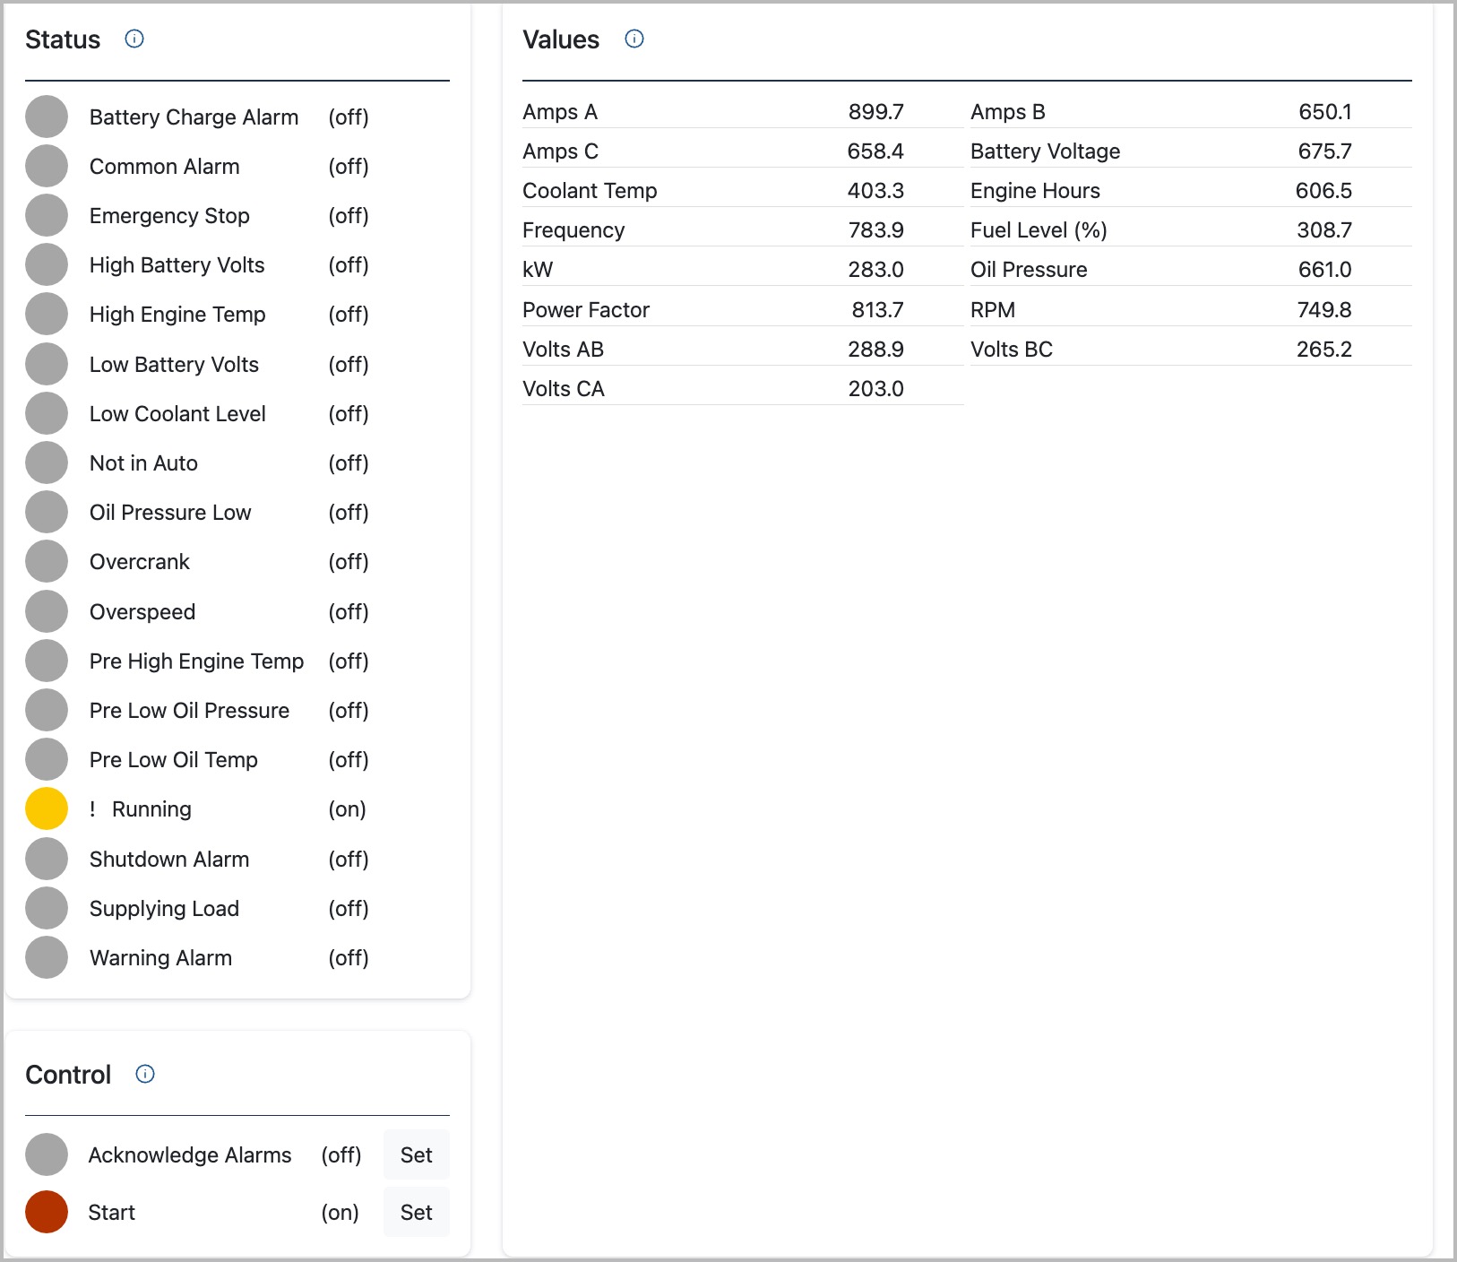
Task: Click the Overspeed indicator dot
Action: 47,611
